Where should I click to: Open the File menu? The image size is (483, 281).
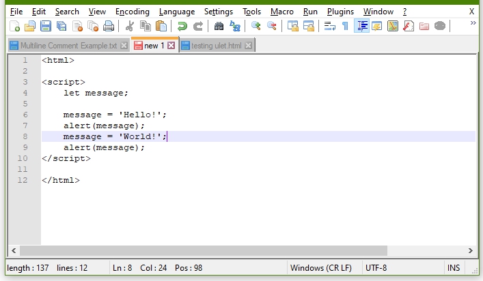(16, 12)
